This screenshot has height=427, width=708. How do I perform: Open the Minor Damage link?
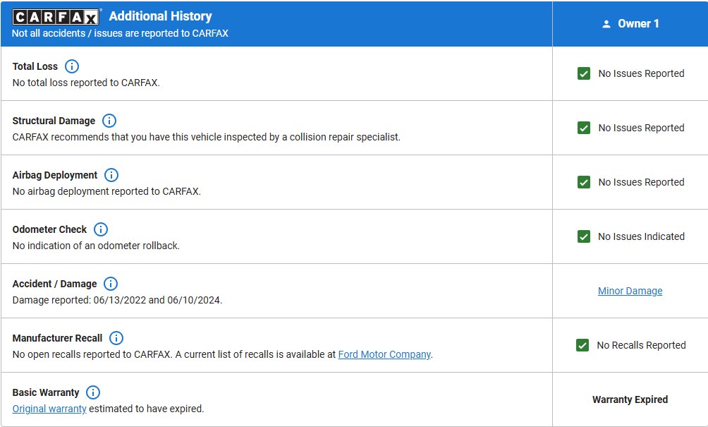(x=630, y=291)
